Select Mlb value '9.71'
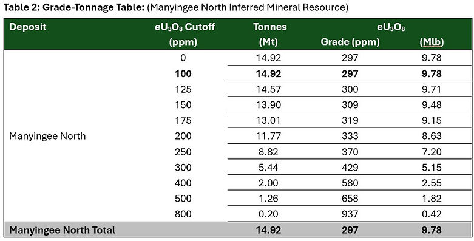 (x=432, y=89)
